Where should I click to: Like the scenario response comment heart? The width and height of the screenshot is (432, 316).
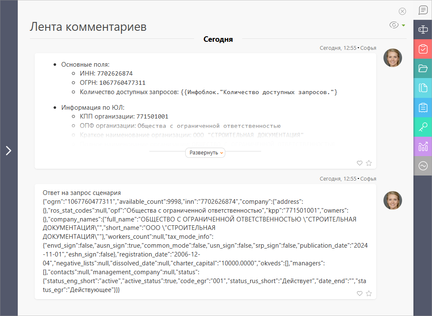point(359,293)
